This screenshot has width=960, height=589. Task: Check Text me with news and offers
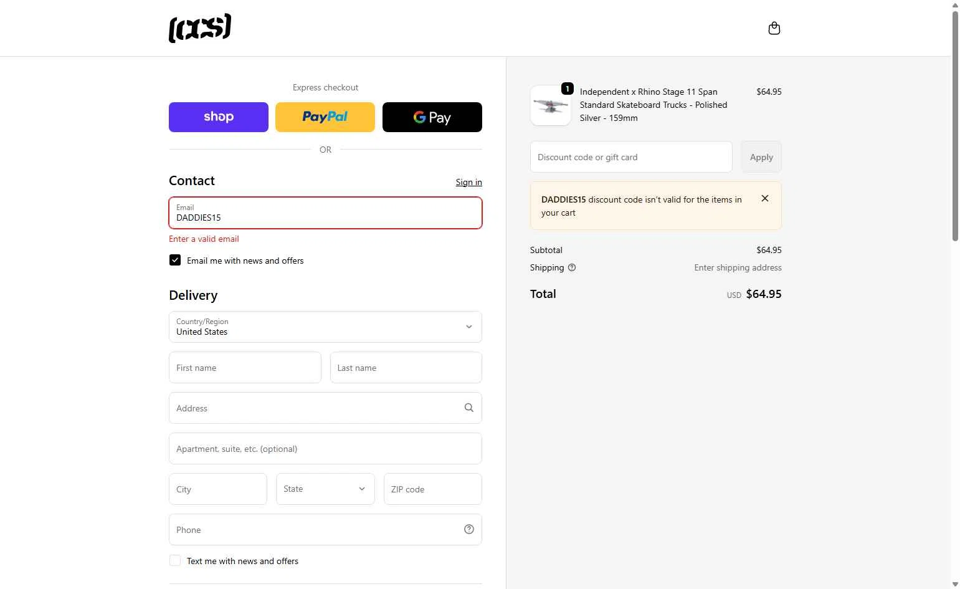175,560
